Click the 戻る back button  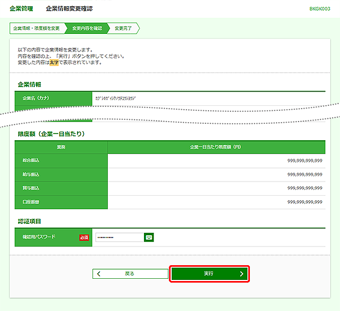pyautogui.click(x=130, y=274)
